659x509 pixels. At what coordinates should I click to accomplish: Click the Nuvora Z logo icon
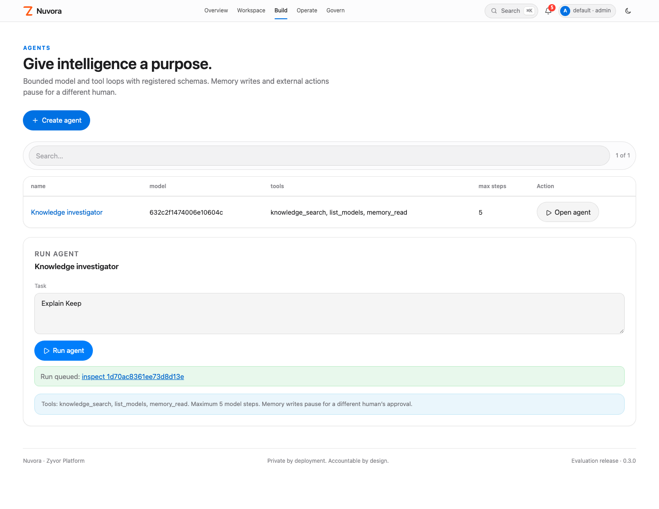28,11
